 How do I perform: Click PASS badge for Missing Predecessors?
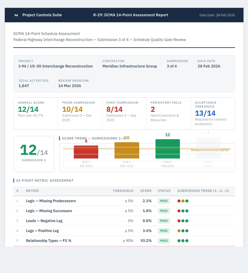(x=164, y=201)
